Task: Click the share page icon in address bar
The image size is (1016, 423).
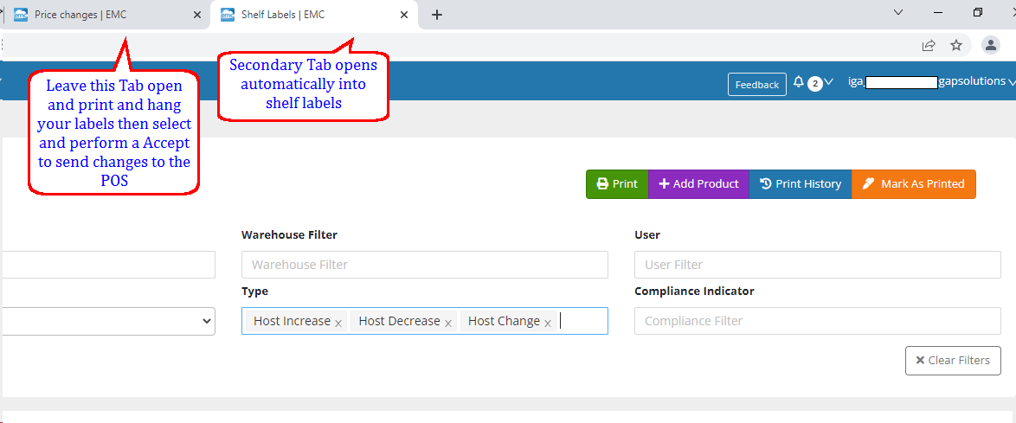Action: pos(929,45)
